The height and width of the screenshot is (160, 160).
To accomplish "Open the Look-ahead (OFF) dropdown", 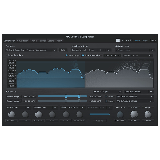I will (99, 107).
